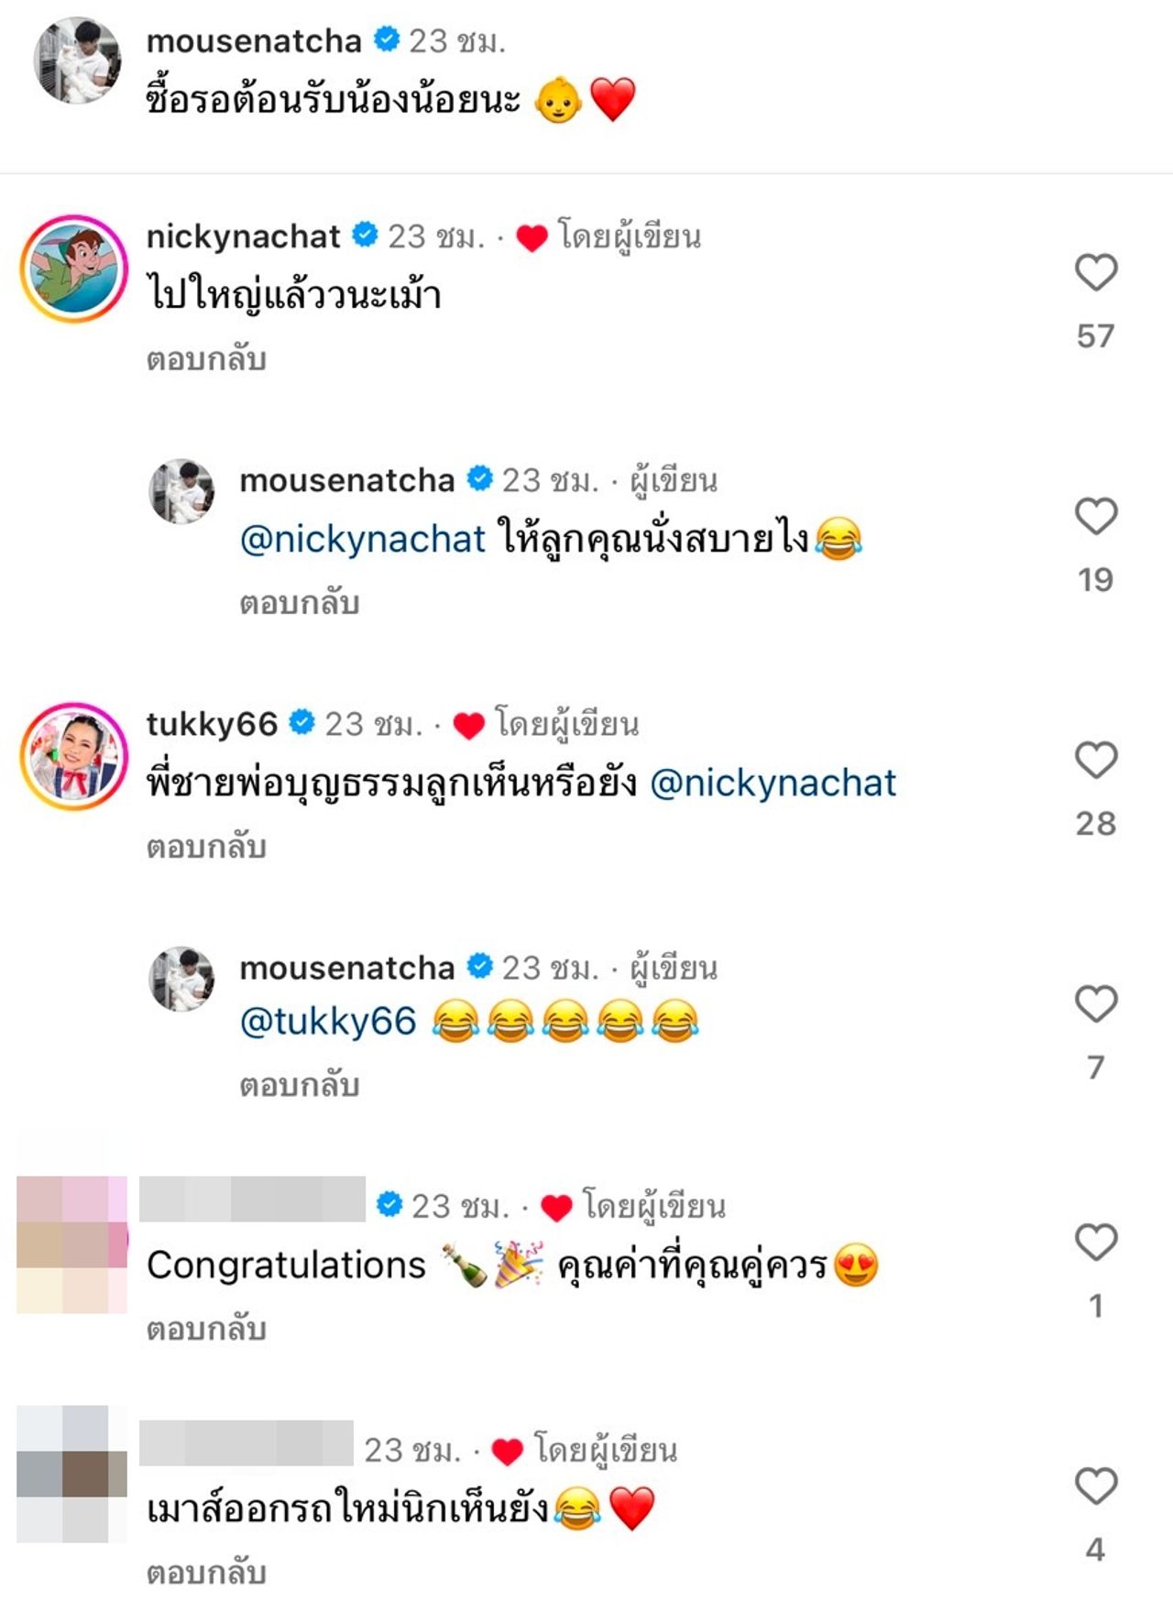1173x1623 pixels.
Task: Like tukky66's comment with 28 likes
Action: tap(1095, 760)
